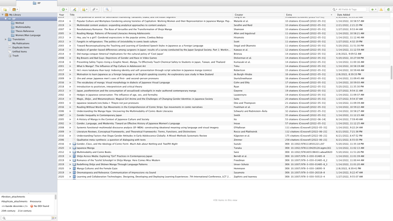393x221 pixels.
Task: Click the items list vertical scrollbar
Action: pos(391,72)
